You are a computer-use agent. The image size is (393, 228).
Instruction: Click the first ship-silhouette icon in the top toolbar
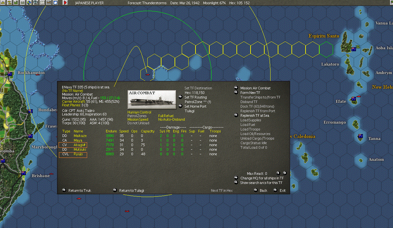click(x=3, y=3)
